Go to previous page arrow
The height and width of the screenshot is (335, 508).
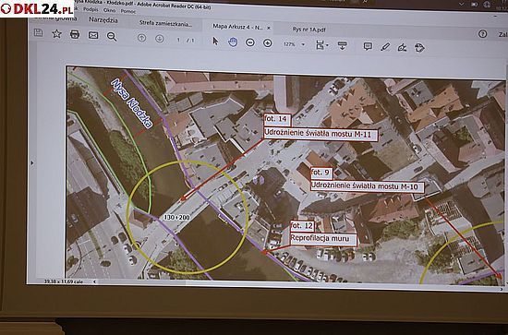click(x=141, y=38)
